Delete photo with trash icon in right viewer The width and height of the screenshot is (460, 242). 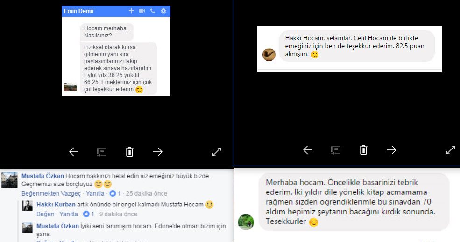tap(363, 150)
